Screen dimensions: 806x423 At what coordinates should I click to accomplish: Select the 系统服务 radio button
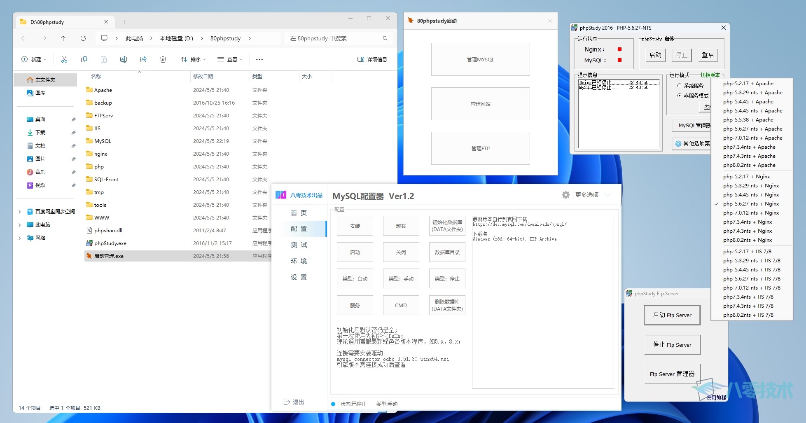(x=679, y=86)
